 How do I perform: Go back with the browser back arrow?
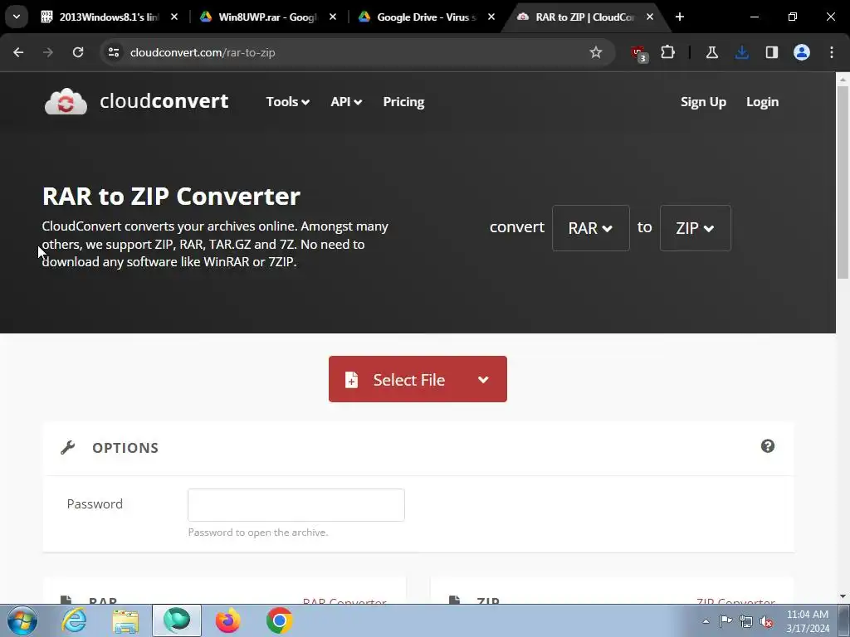pos(18,52)
